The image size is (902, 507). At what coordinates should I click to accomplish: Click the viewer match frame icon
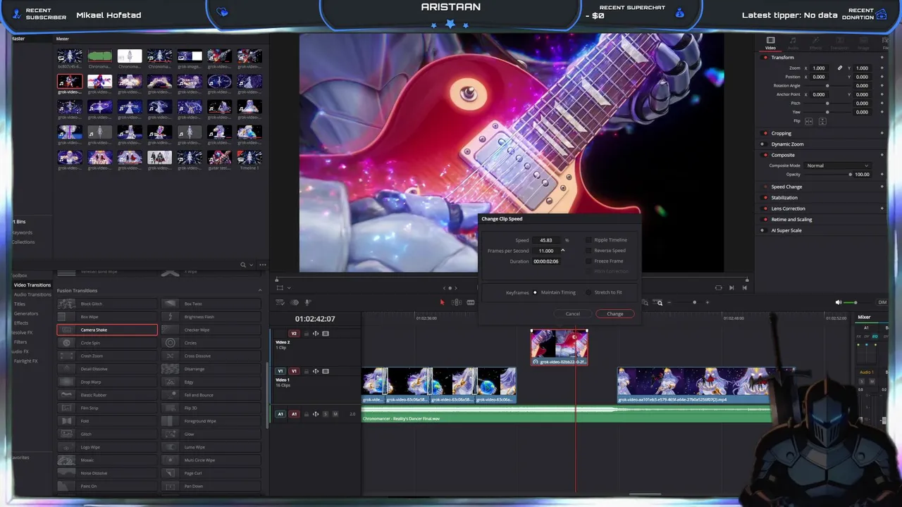718,287
